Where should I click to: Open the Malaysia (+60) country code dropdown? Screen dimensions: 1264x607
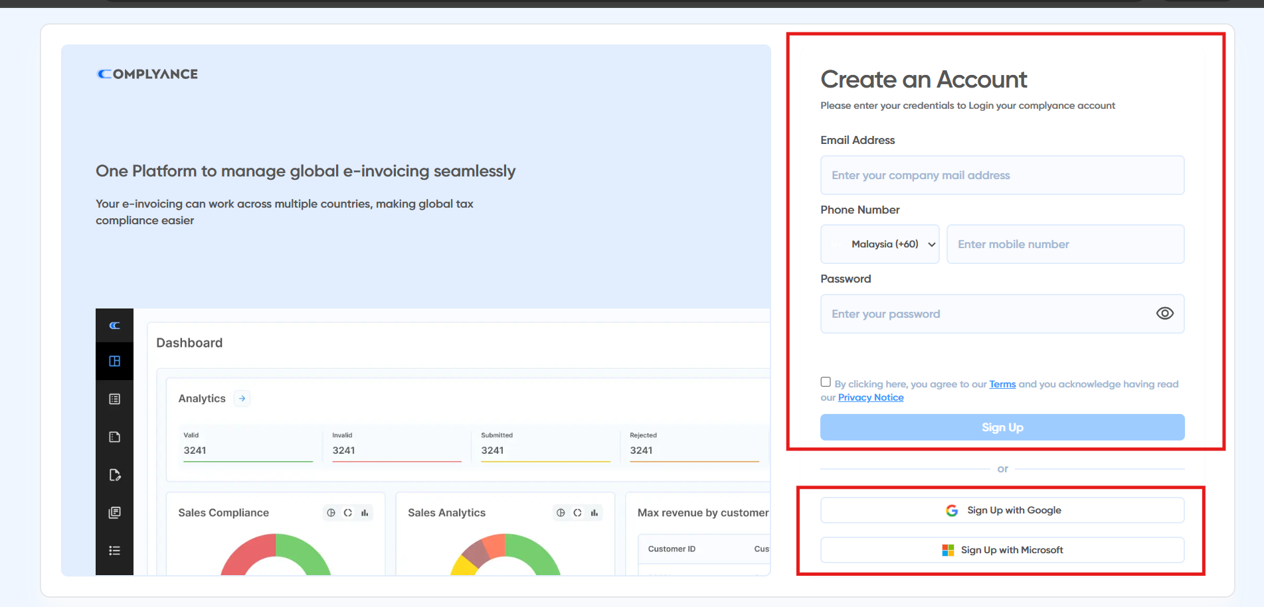pos(880,244)
